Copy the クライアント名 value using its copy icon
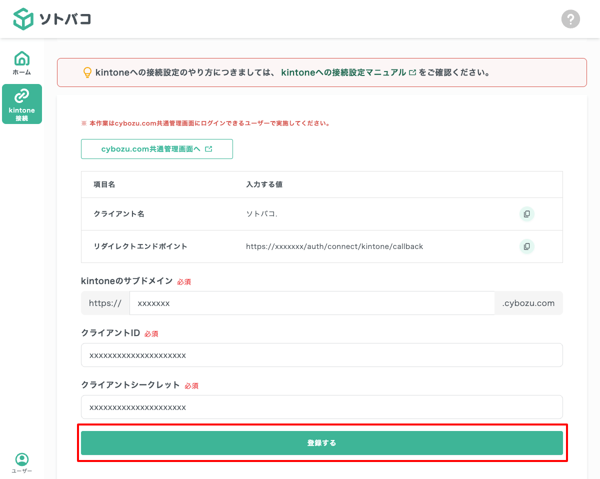 (526, 214)
